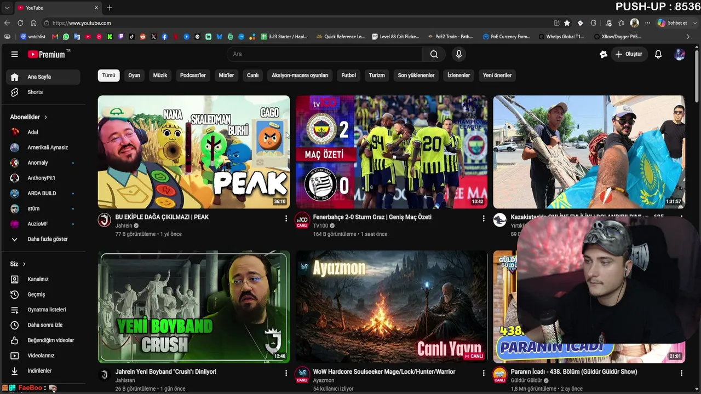This screenshot has width=701, height=394.
Task: Select the Tümü filter chip
Action: (x=109, y=76)
